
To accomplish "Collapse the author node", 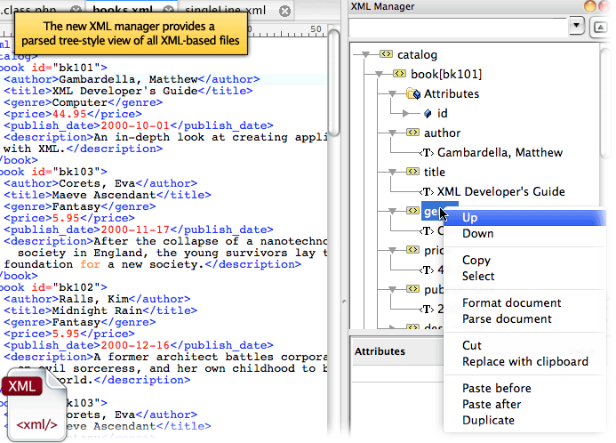I will tap(392, 133).
